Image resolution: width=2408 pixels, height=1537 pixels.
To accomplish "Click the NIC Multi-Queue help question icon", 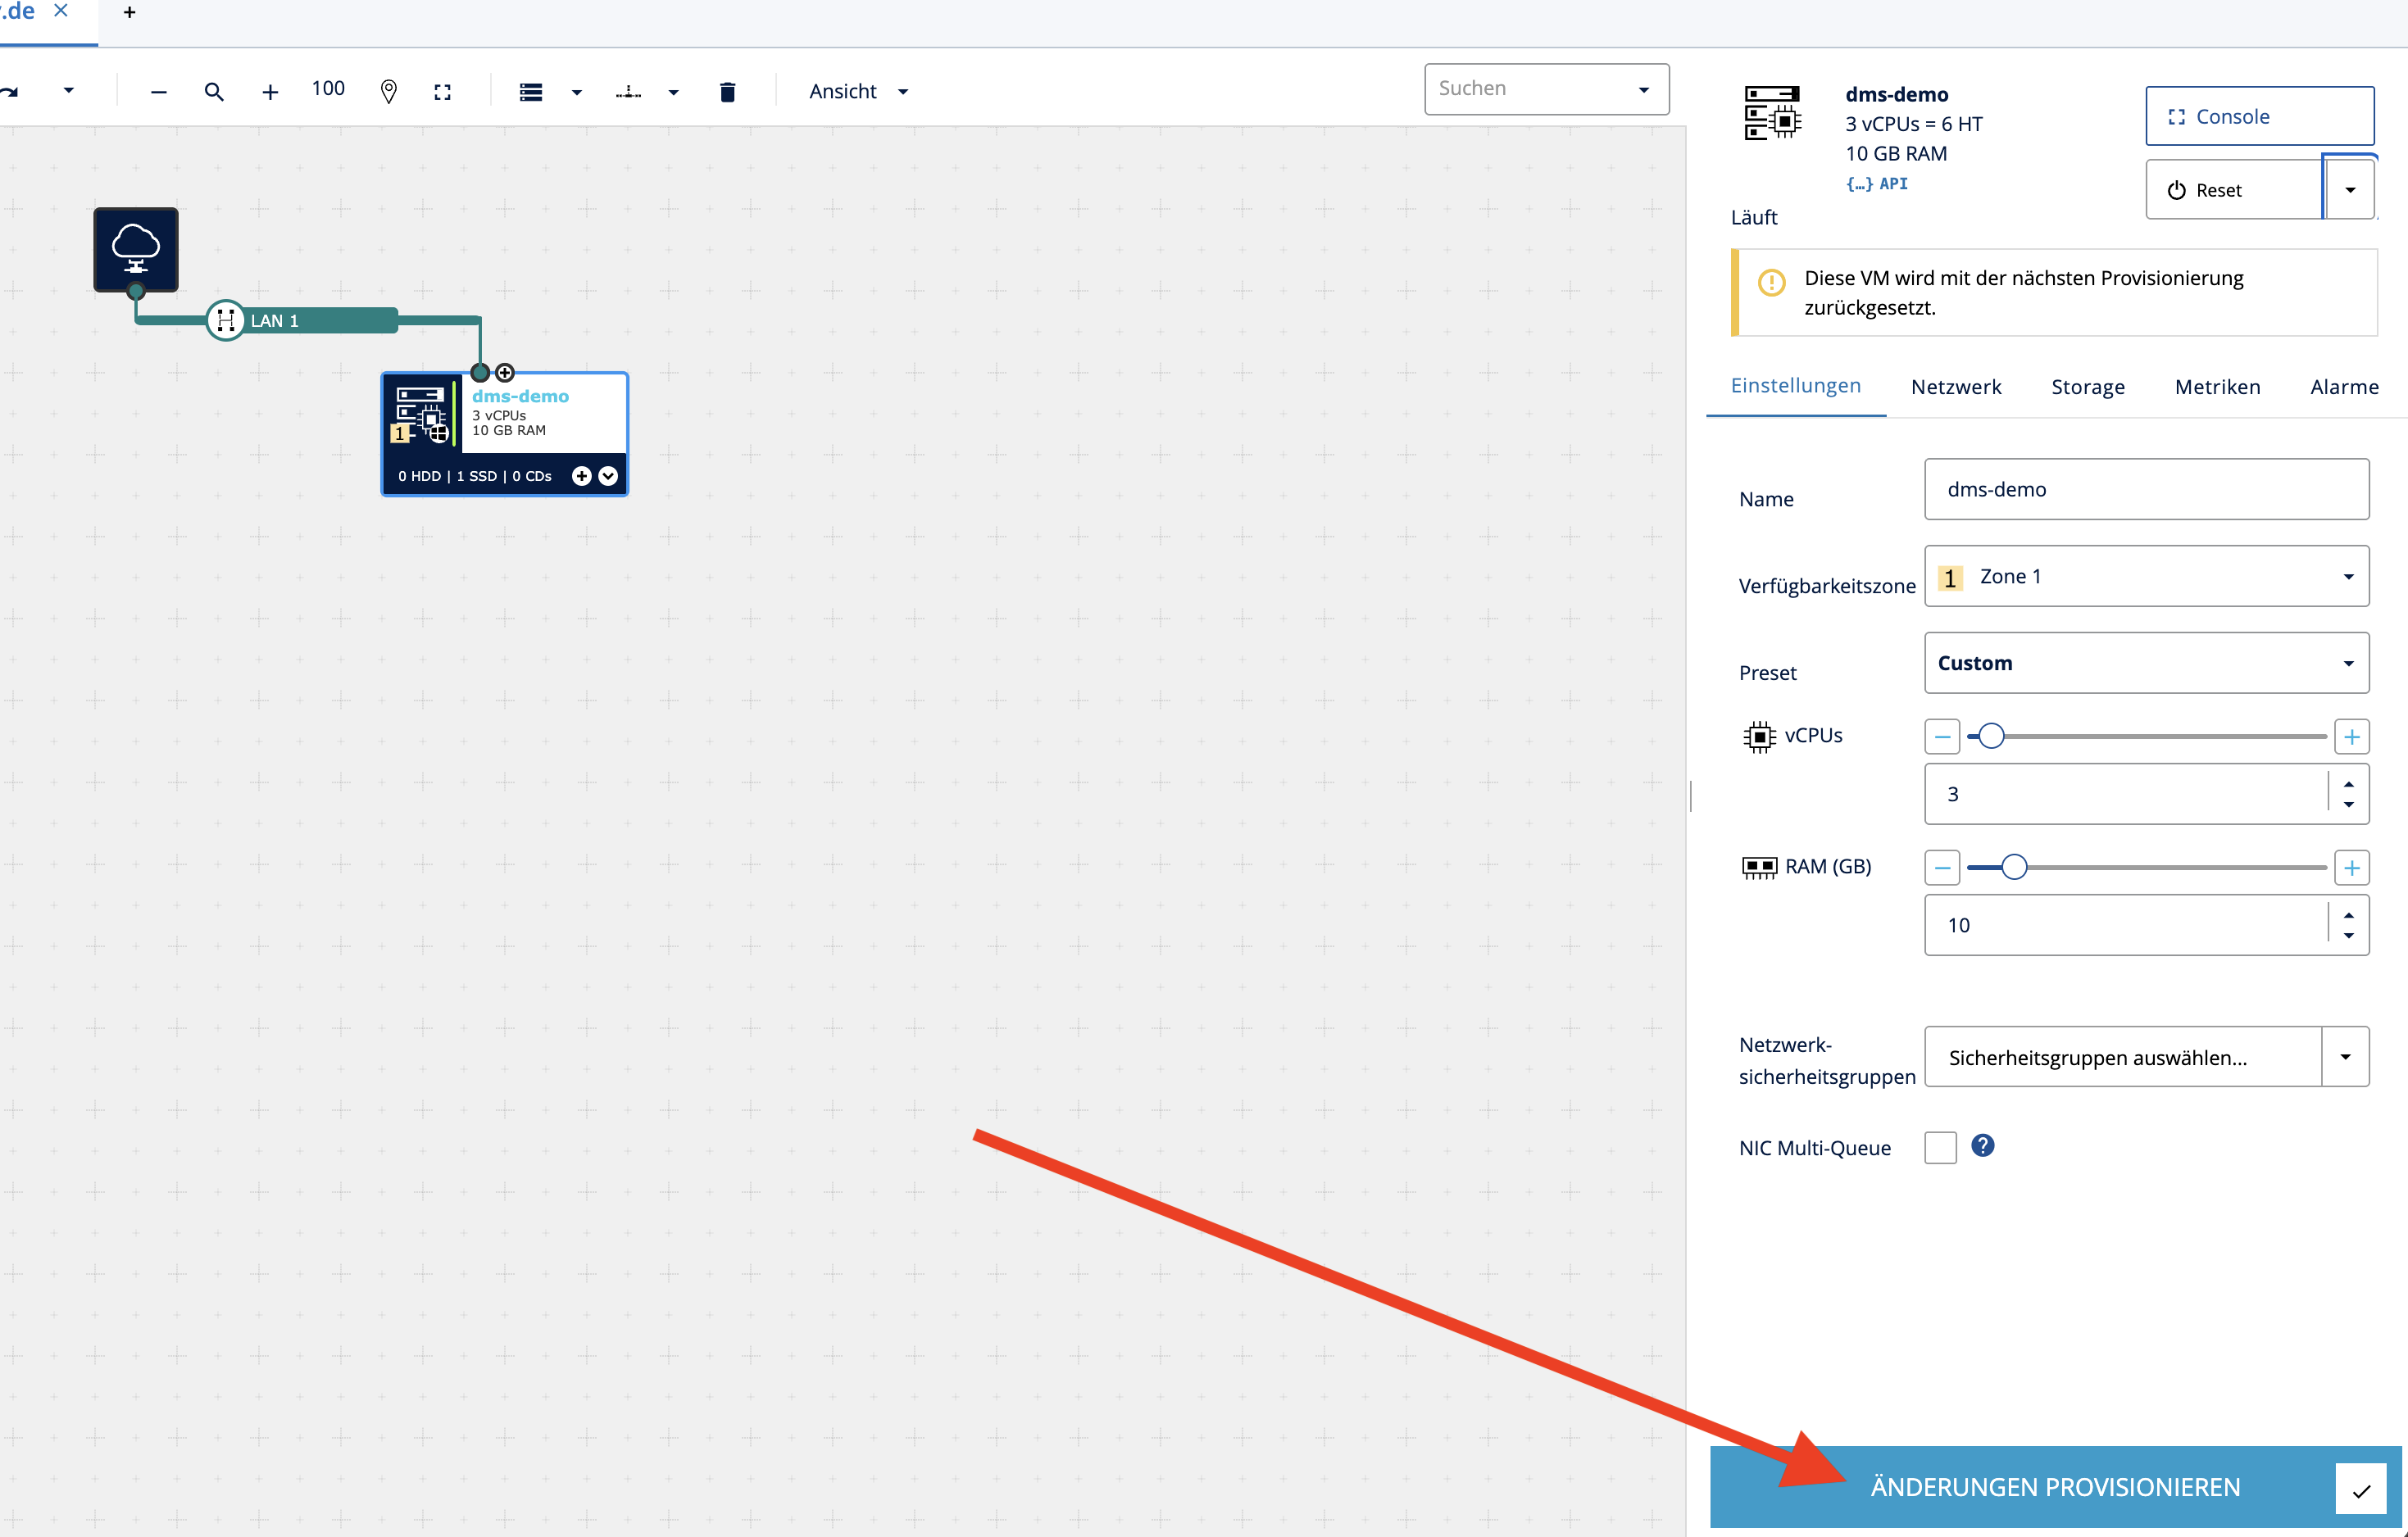I will [1982, 1145].
